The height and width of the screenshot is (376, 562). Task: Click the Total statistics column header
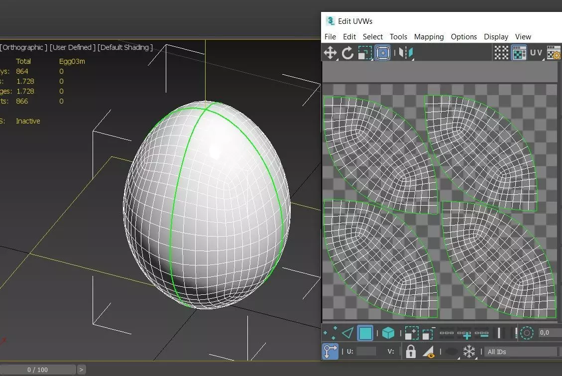[23, 61]
